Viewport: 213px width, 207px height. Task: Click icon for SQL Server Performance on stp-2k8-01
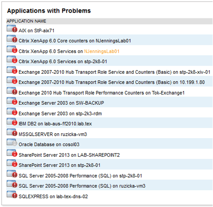[x=12, y=174]
